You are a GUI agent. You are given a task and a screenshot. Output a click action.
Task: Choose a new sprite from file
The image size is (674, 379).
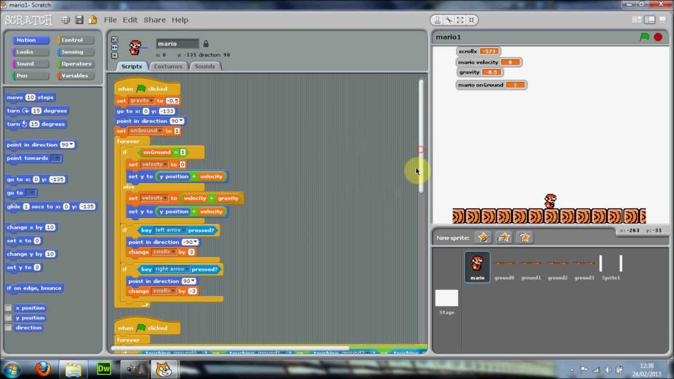click(x=503, y=237)
